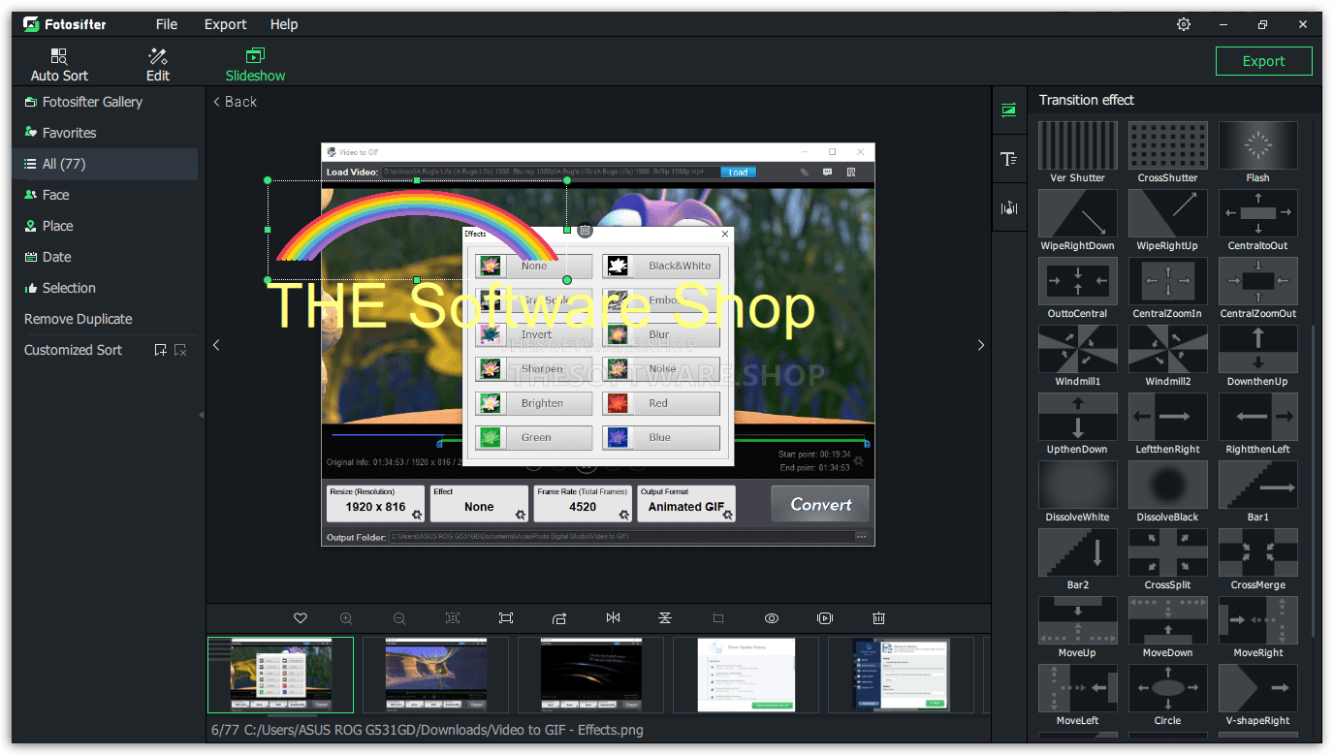Open Auto Sort mode

point(58,61)
